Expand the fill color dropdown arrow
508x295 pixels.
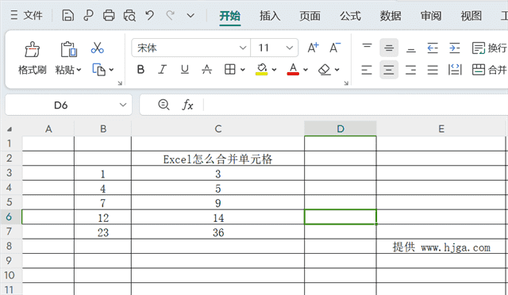[274, 70]
